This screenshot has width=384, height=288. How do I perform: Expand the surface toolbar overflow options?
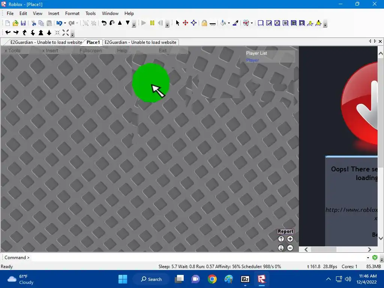click(325, 24)
